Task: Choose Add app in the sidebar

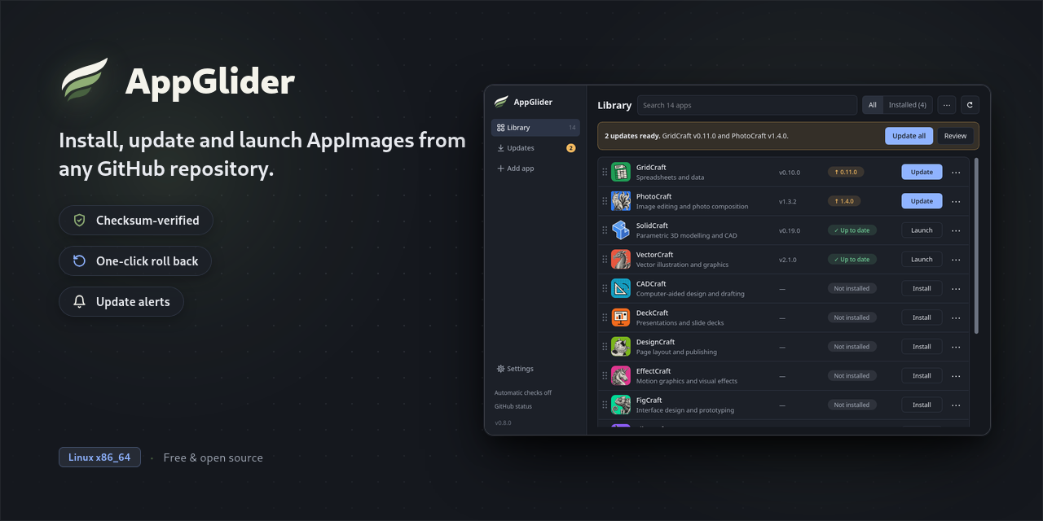Action: tap(535, 169)
